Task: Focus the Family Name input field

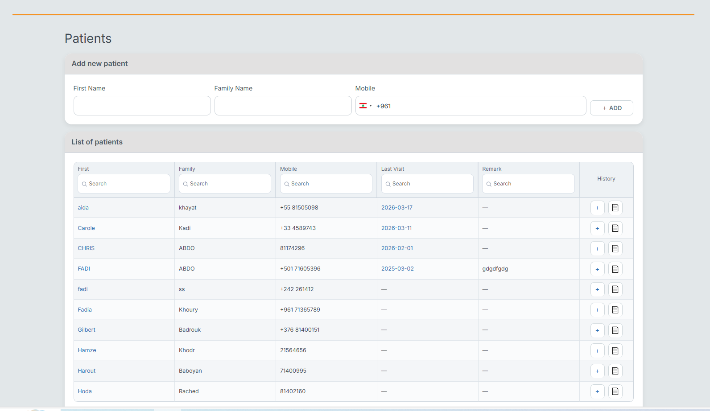Action: [x=283, y=106]
